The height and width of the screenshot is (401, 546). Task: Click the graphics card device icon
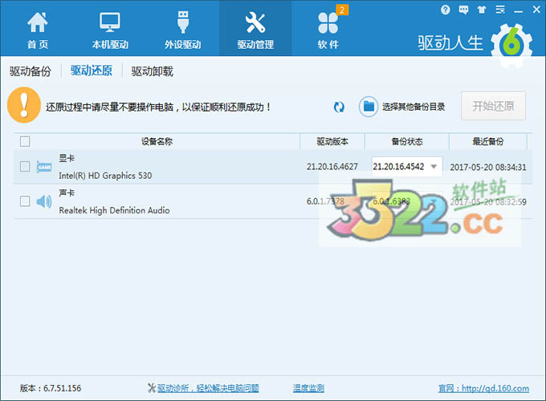pos(44,167)
